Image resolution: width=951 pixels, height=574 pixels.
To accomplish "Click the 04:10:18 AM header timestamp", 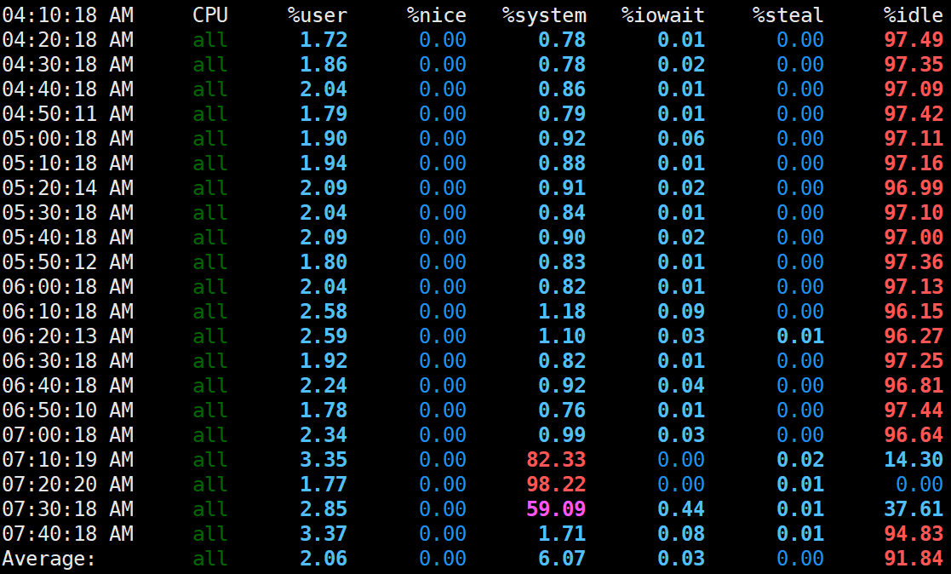I will [68, 14].
